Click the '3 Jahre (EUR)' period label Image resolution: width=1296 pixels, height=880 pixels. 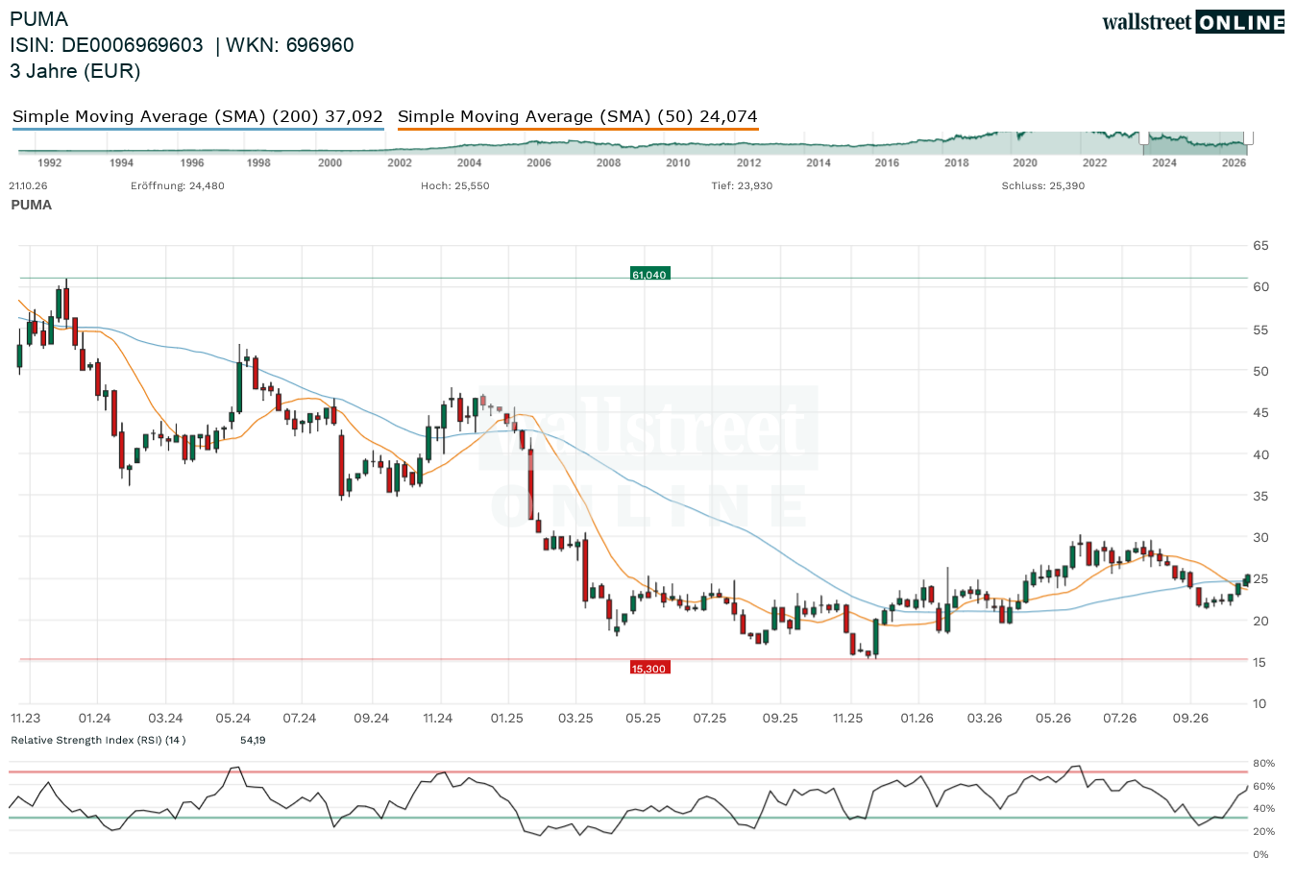[x=75, y=71]
